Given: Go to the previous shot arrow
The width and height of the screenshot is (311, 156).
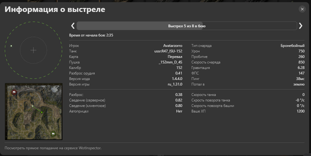Looking at the screenshot, I should tap(73, 26).
